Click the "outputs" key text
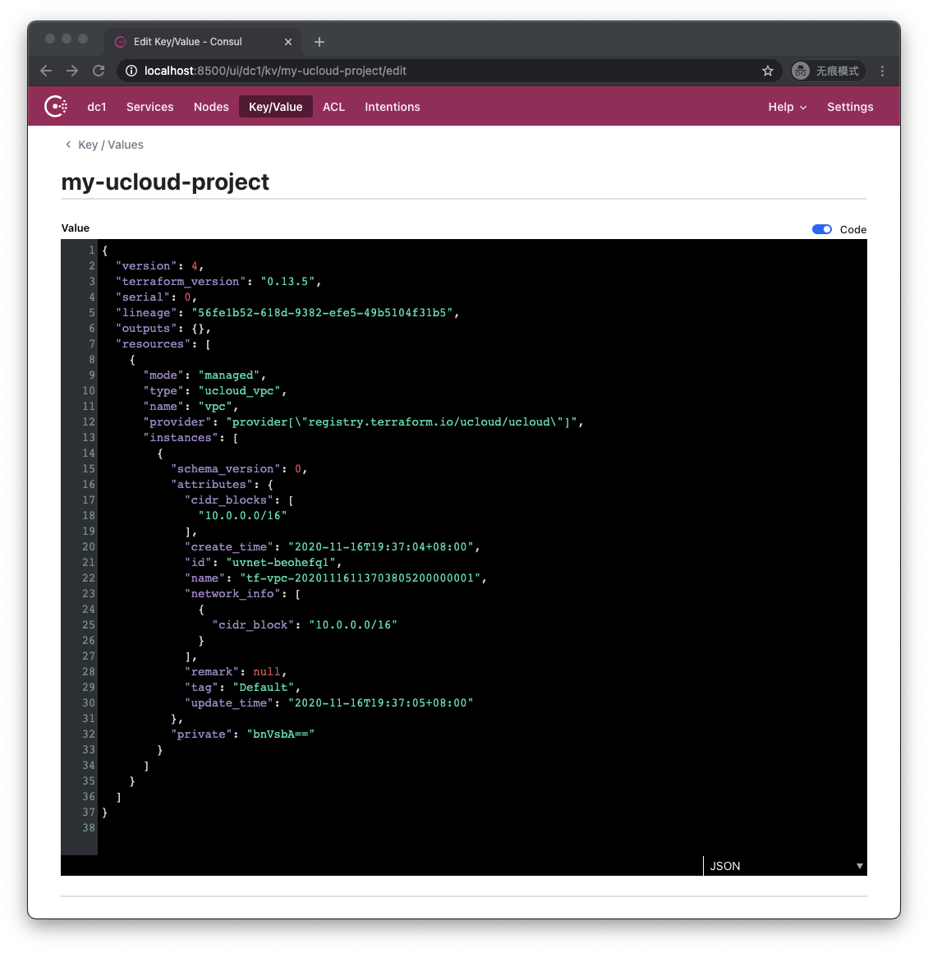 146,328
